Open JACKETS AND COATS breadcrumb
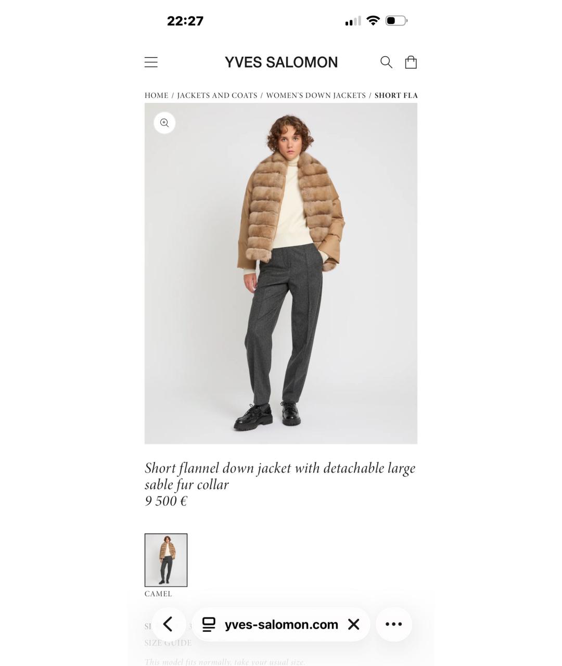 click(217, 95)
